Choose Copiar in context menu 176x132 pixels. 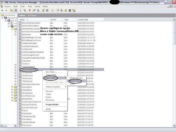click(x=55, y=94)
